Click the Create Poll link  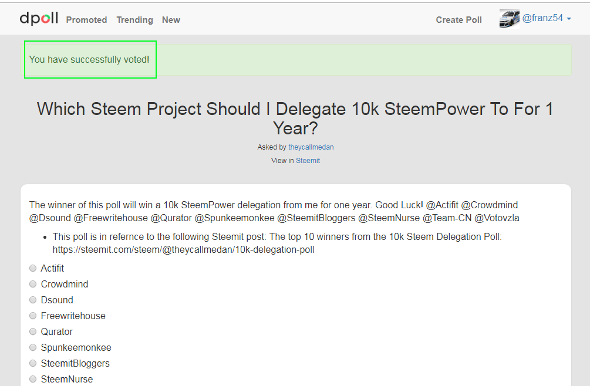point(458,20)
